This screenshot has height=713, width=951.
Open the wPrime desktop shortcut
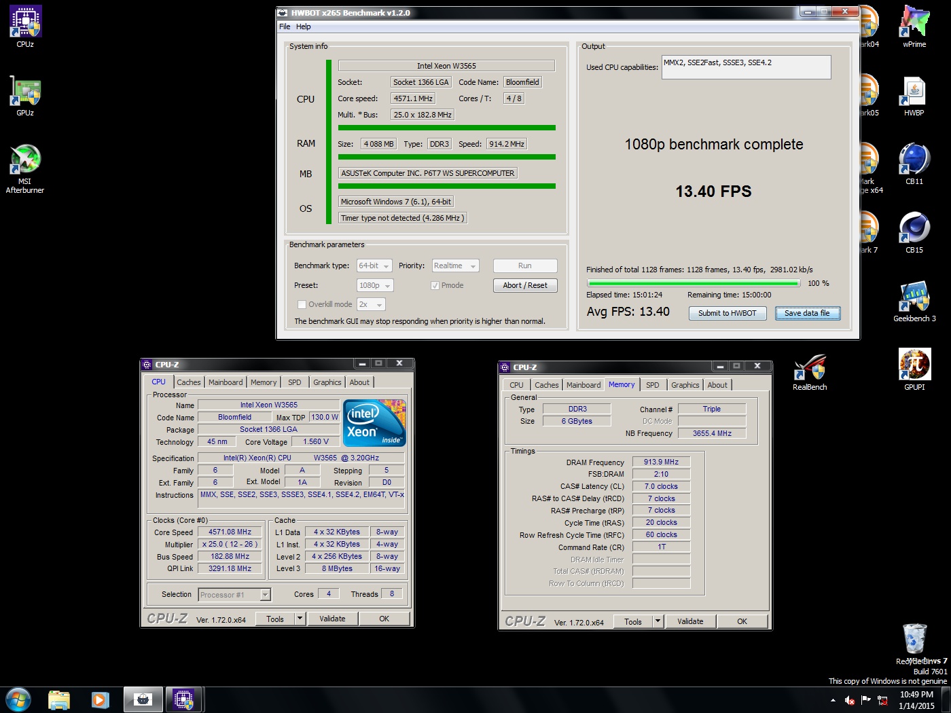[x=914, y=27]
